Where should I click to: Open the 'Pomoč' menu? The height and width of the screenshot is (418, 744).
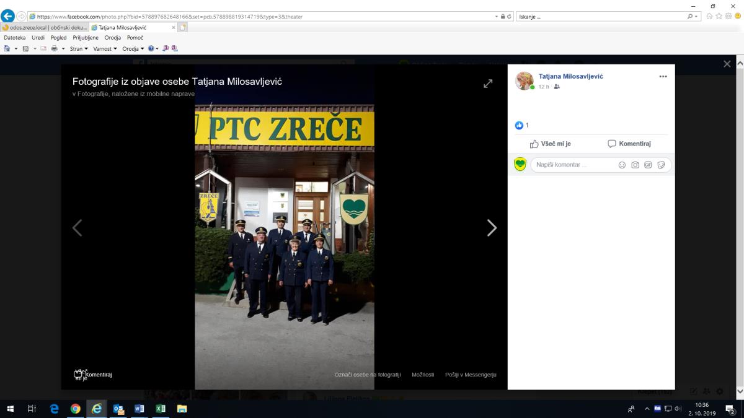click(135, 38)
